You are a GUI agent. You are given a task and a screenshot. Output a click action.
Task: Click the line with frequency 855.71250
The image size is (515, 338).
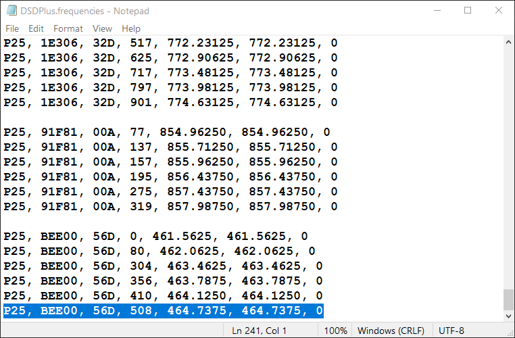coord(170,147)
